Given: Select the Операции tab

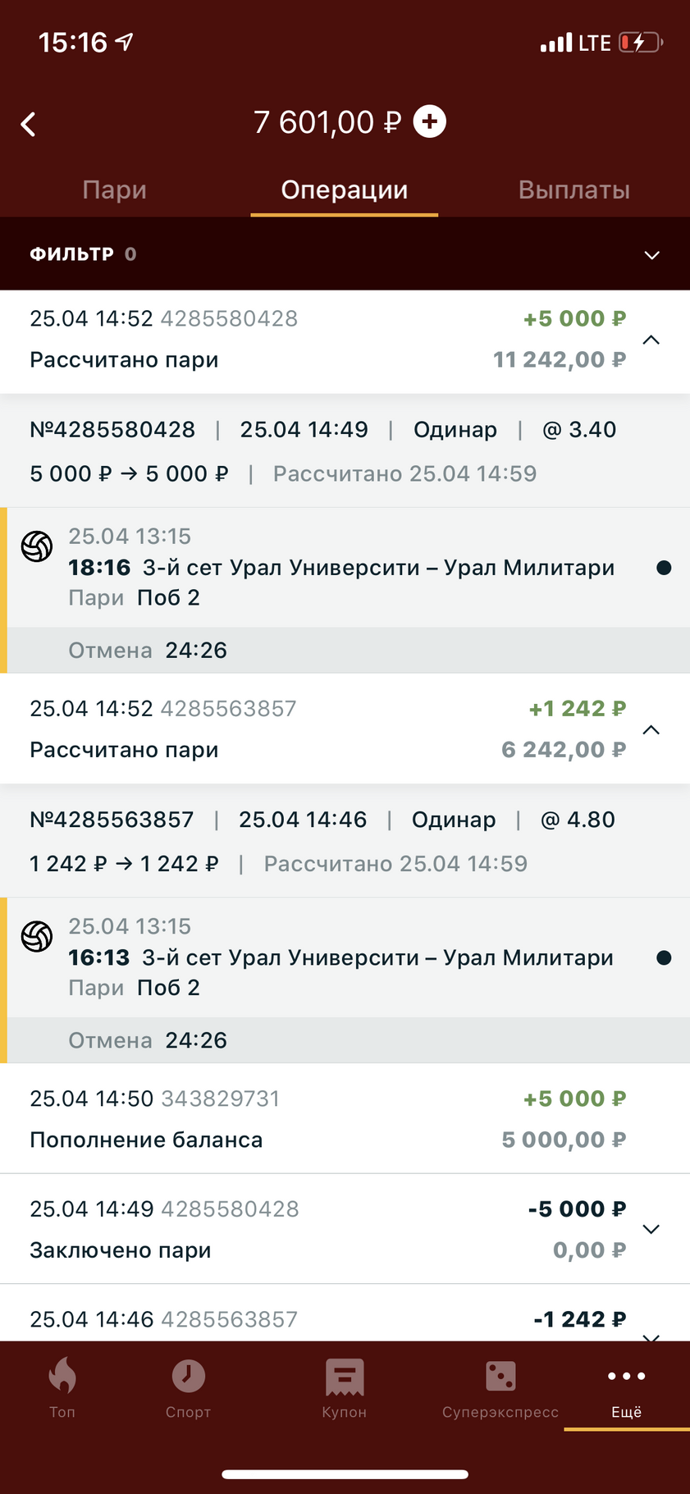Looking at the screenshot, I should point(345,190).
